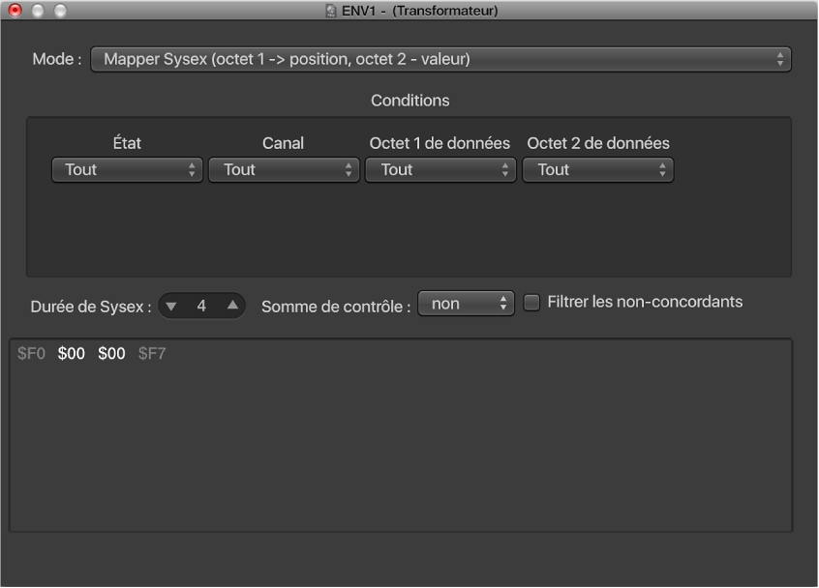Viewport: 819px width, 588px height.
Task: Open Octet 2 de données dropdown
Action: click(597, 170)
